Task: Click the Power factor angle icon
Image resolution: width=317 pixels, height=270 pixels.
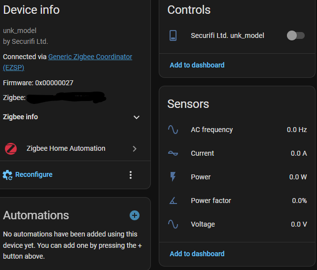Action: (173, 201)
